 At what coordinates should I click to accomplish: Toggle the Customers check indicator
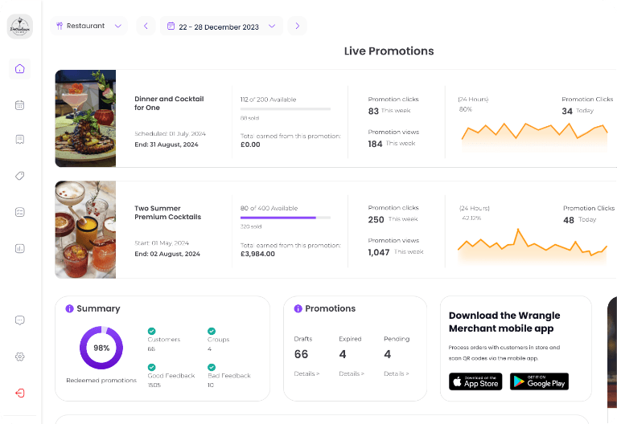click(x=151, y=331)
